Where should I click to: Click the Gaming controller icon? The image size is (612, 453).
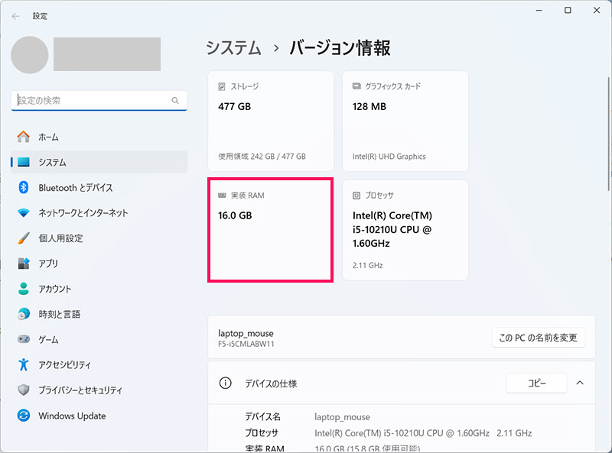pyautogui.click(x=24, y=339)
